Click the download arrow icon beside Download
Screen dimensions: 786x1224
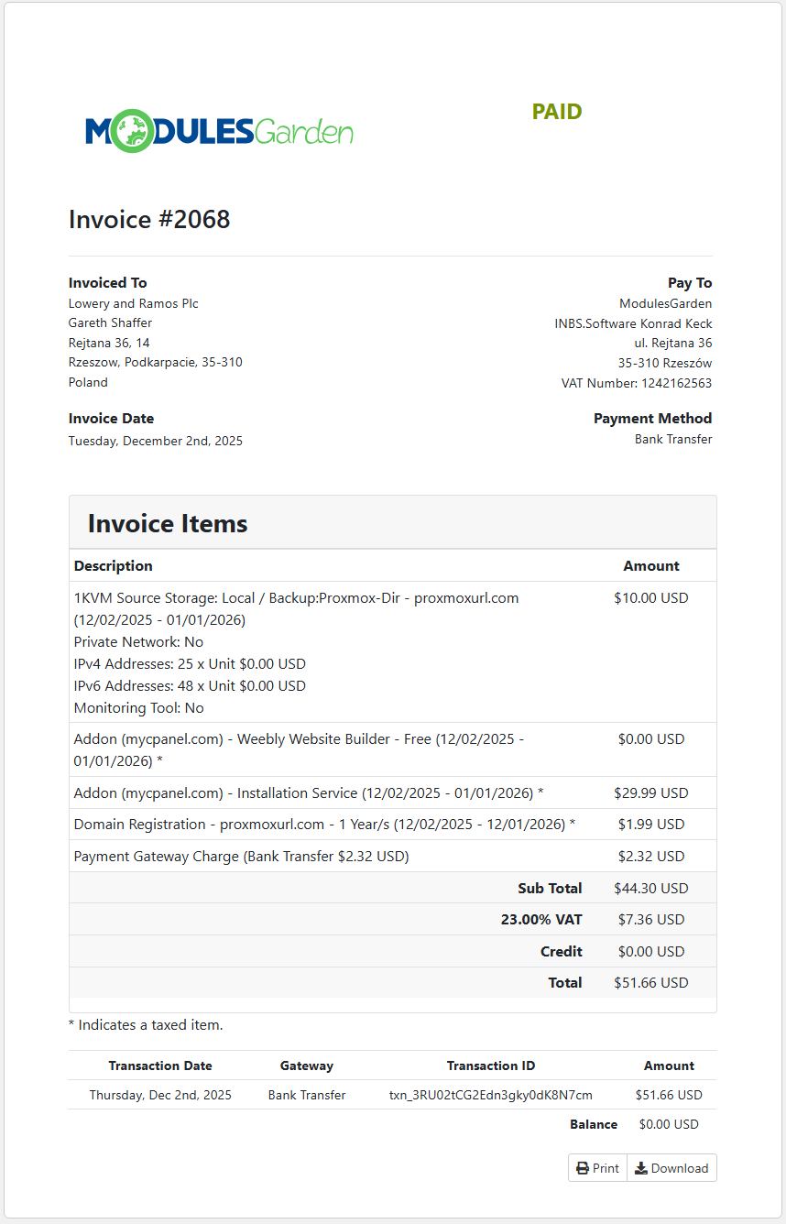[644, 1167]
